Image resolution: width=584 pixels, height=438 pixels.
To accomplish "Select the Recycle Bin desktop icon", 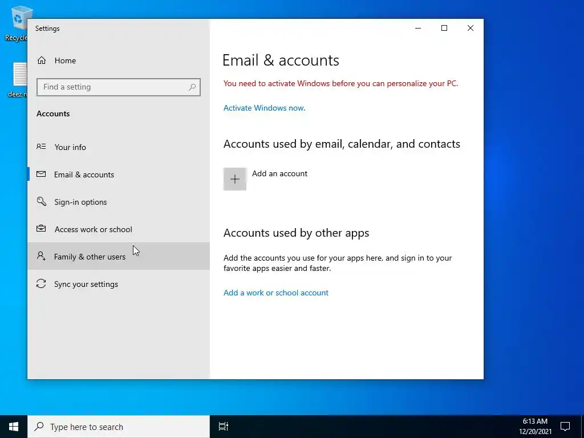I will [17, 23].
